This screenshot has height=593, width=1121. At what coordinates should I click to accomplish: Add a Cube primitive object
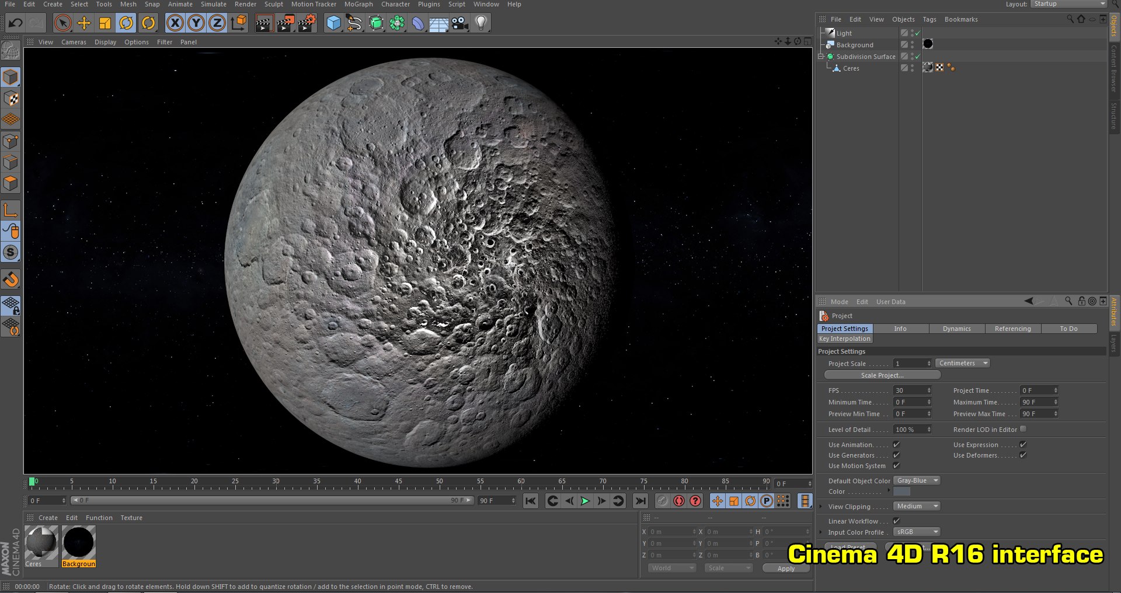(333, 23)
